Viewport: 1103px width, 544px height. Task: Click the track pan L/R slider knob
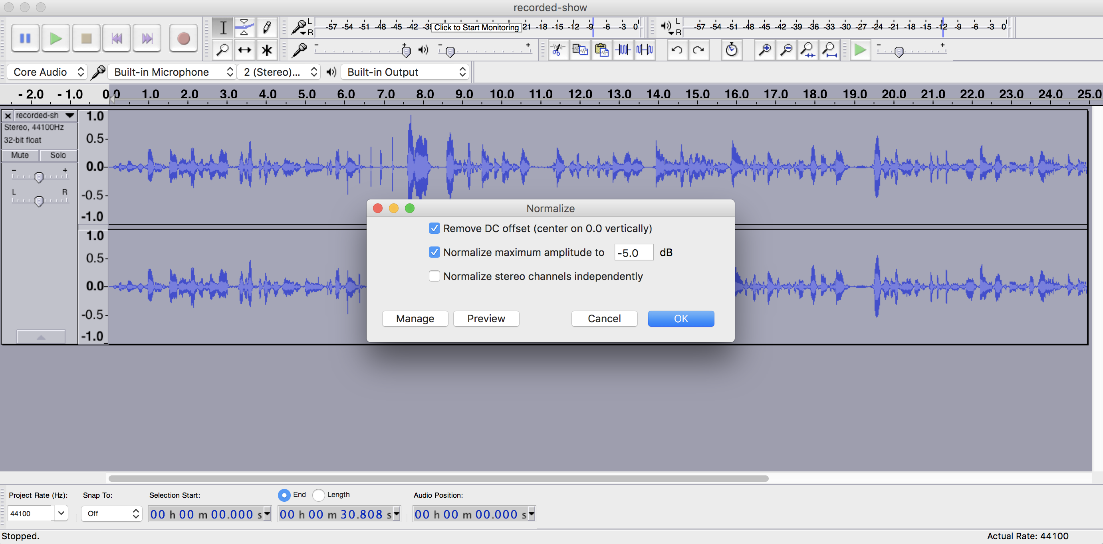click(39, 201)
